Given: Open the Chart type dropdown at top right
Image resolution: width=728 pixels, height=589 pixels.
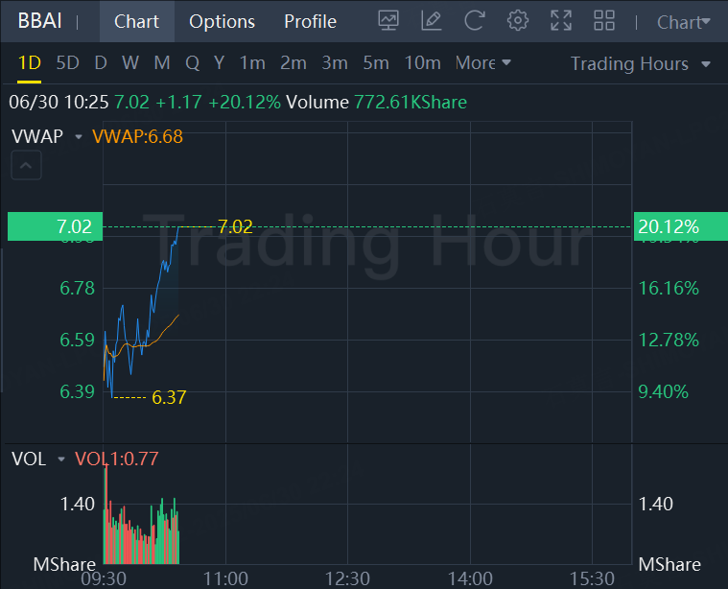Looking at the screenshot, I should (684, 22).
